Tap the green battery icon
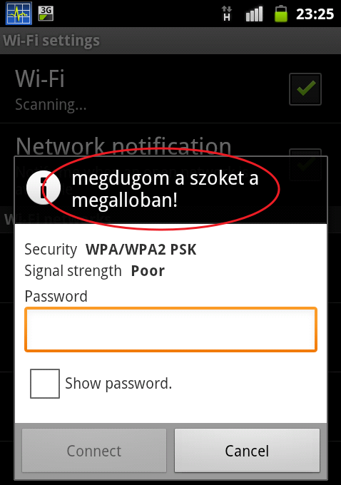Image resolution: width=341 pixels, height=485 pixels. pyautogui.click(x=281, y=14)
